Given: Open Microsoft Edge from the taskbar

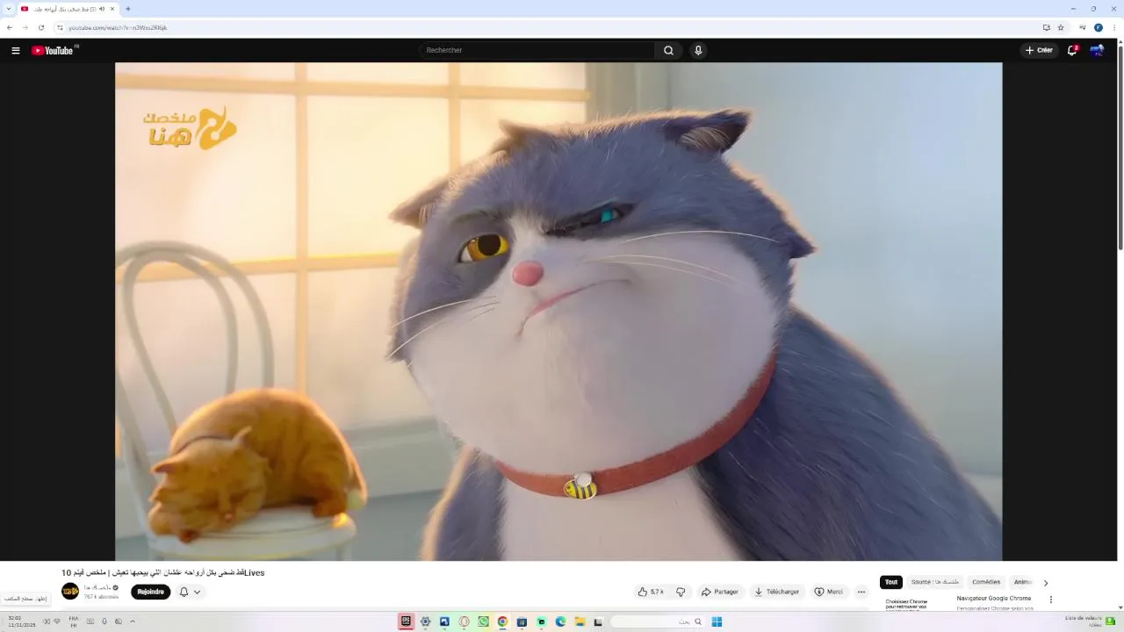Looking at the screenshot, I should click(x=560, y=621).
